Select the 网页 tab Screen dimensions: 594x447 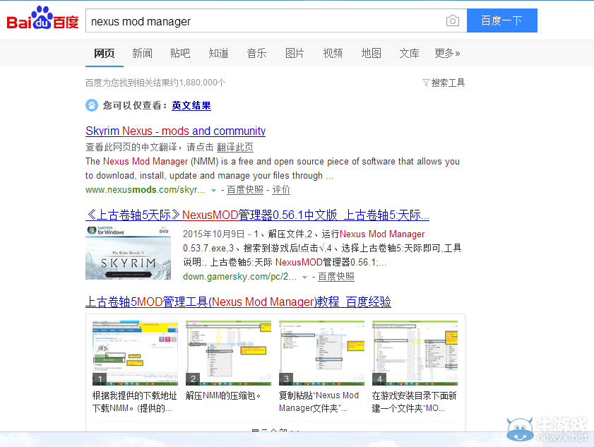point(104,53)
